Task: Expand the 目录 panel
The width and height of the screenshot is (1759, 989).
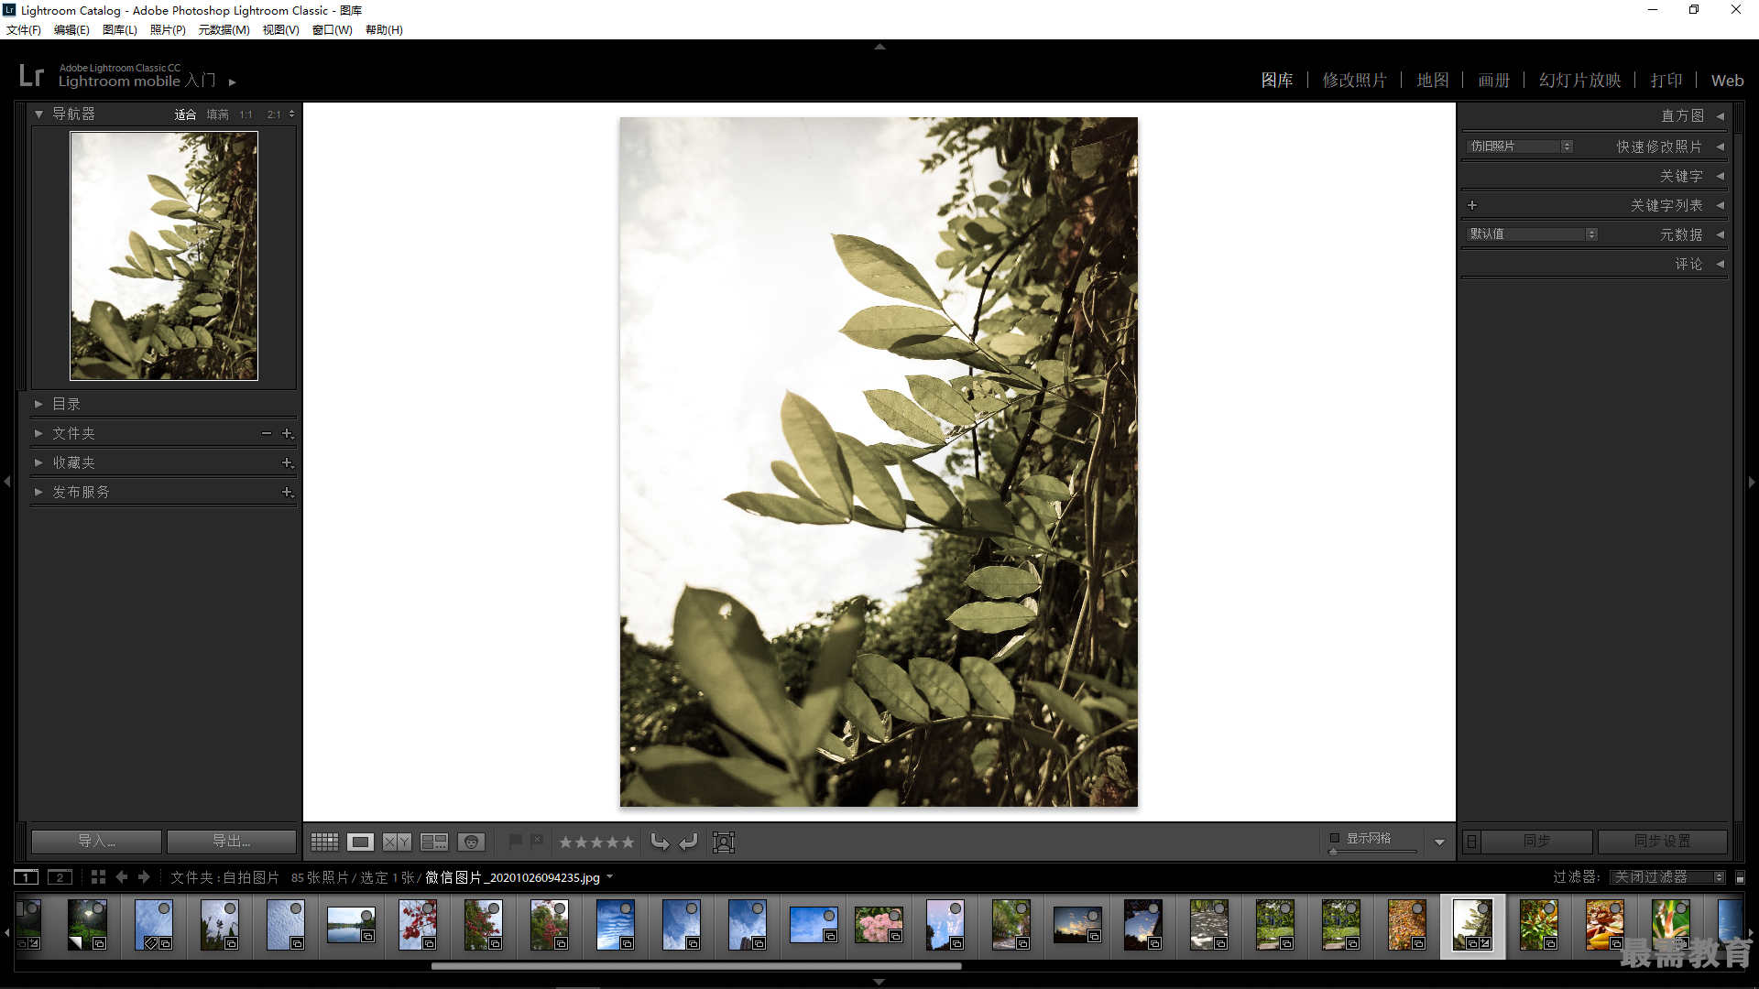Action: [x=38, y=404]
